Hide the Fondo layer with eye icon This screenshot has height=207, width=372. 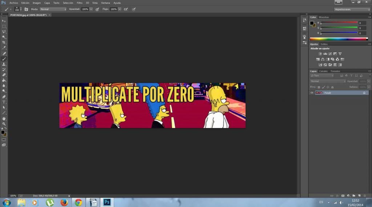(312, 93)
